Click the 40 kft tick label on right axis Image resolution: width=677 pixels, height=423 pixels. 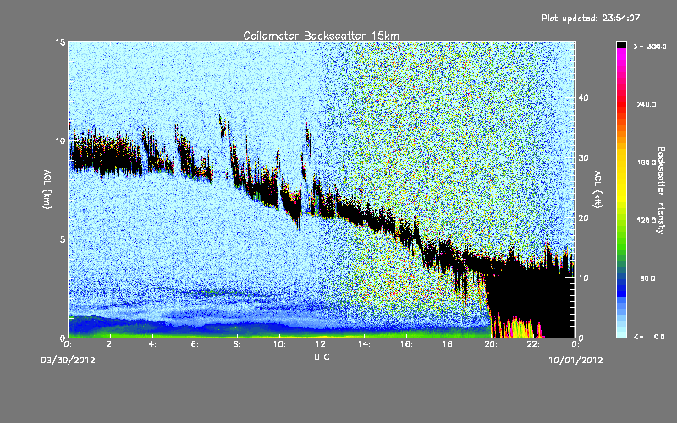coord(583,97)
